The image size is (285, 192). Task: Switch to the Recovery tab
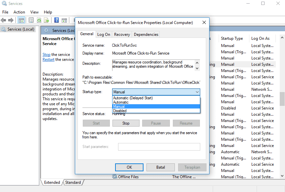pyautogui.click(x=122, y=35)
